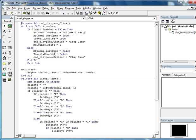Screen dimensions: 196x140
Task: Open the Menu Editor from the toolbar
Action: (x=19, y=13)
